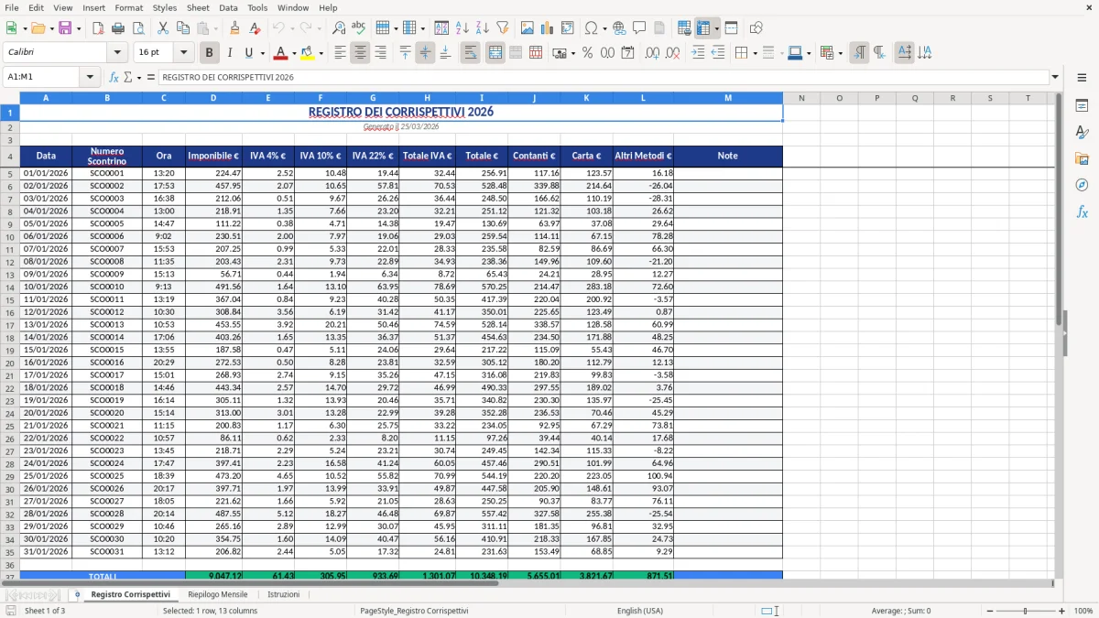This screenshot has height=618, width=1099.
Task: Click the Spelling check icon
Action: coord(359,28)
